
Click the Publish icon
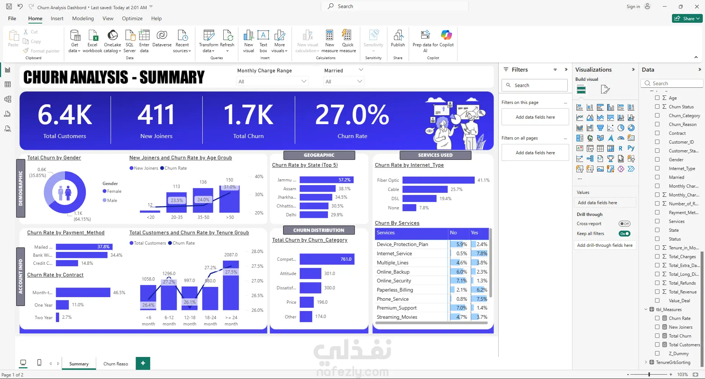(x=398, y=35)
